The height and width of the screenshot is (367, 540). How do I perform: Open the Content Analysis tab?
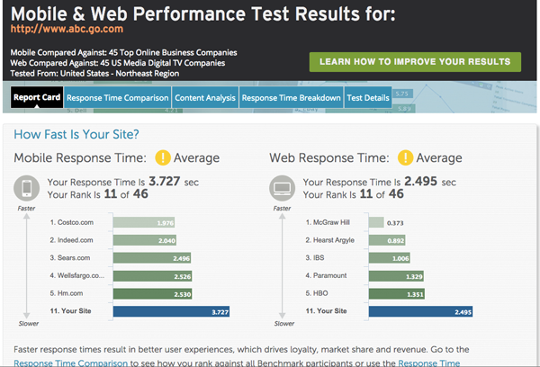(x=205, y=98)
